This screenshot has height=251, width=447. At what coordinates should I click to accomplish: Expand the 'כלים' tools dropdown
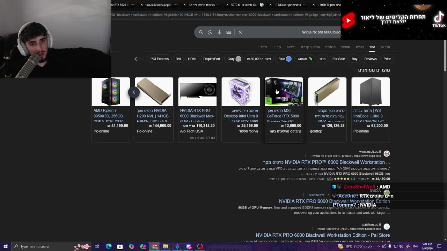coord(262,47)
